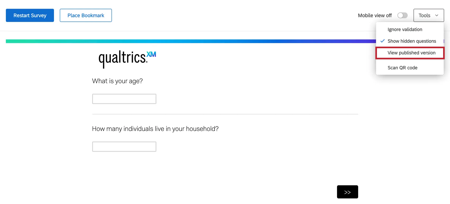Click the chevron on the Tools button

coord(437,15)
